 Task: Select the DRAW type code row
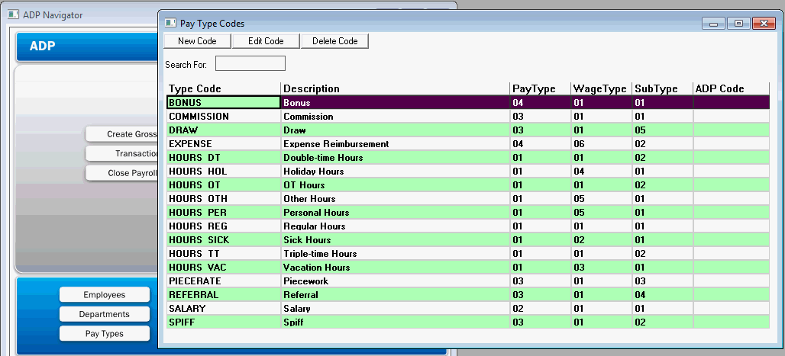[467, 130]
